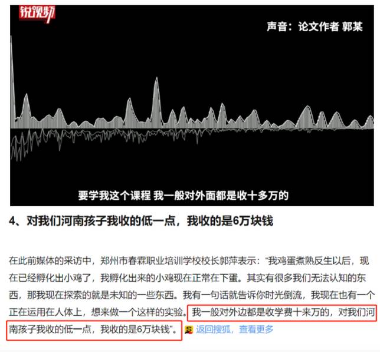Click the tallest waveform spike at the video's left edge

pyautogui.click(x=12, y=80)
